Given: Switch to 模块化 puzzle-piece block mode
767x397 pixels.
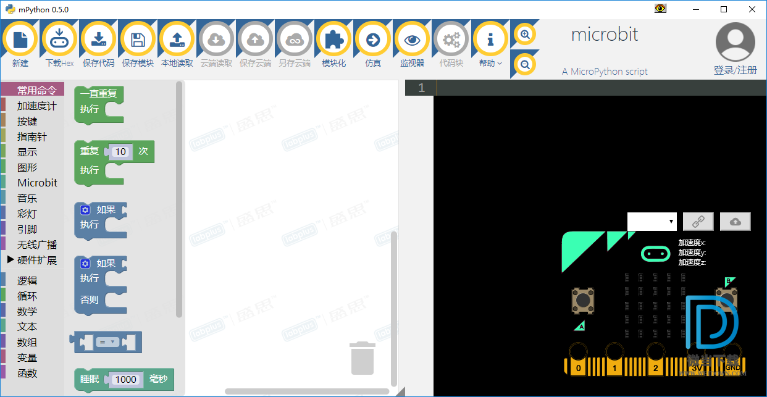Looking at the screenshot, I should click(x=333, y=40).
